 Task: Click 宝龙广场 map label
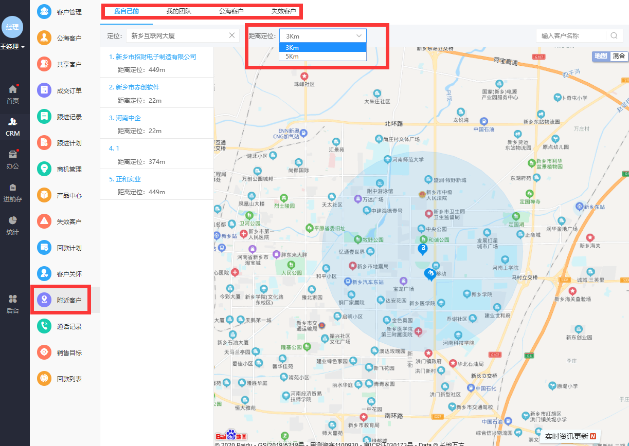[404, 289]
